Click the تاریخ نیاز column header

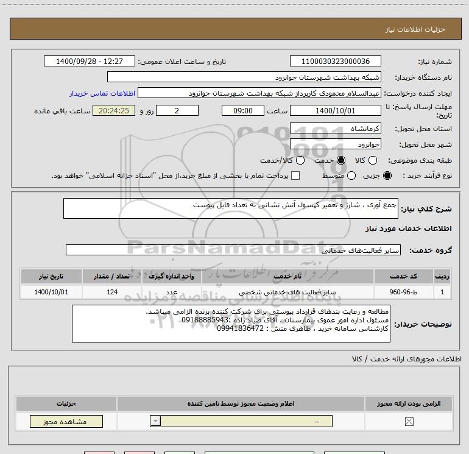(51, 276)
